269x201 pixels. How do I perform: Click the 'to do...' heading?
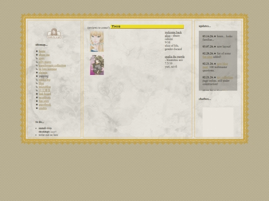pyautogui.click(x=40, y=122)
